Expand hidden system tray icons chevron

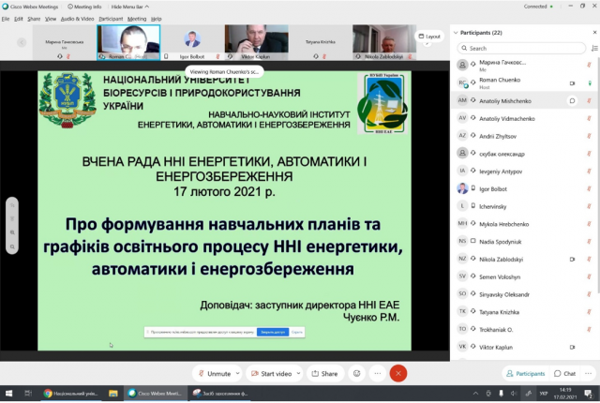pyautogui.click(x=475, y=394)
